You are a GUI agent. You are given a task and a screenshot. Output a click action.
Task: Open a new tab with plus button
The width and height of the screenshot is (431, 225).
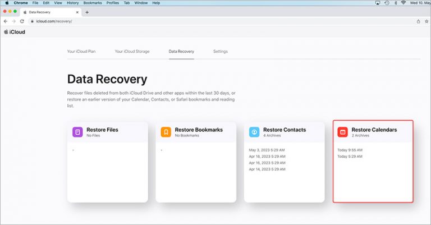tap(87, 12)
